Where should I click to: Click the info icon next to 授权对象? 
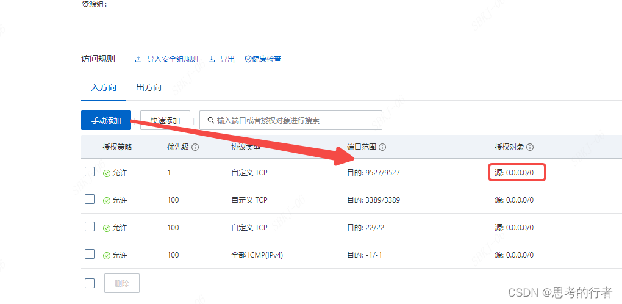click(x=530, y=147)
